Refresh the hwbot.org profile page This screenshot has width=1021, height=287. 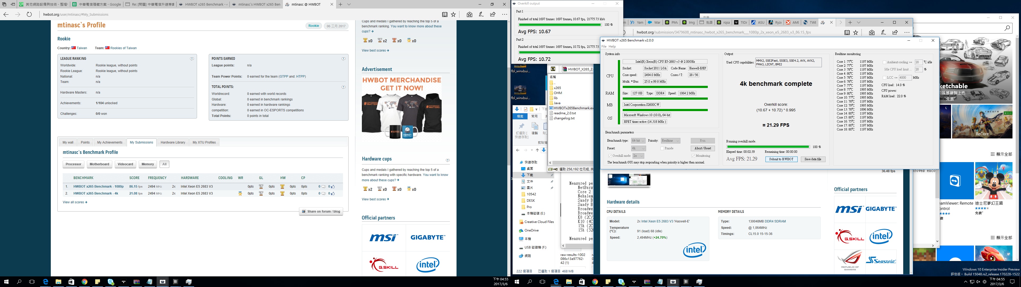[29, 14]
